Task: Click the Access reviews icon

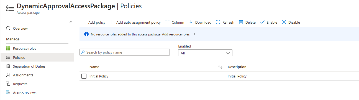Action: [8, 93]
